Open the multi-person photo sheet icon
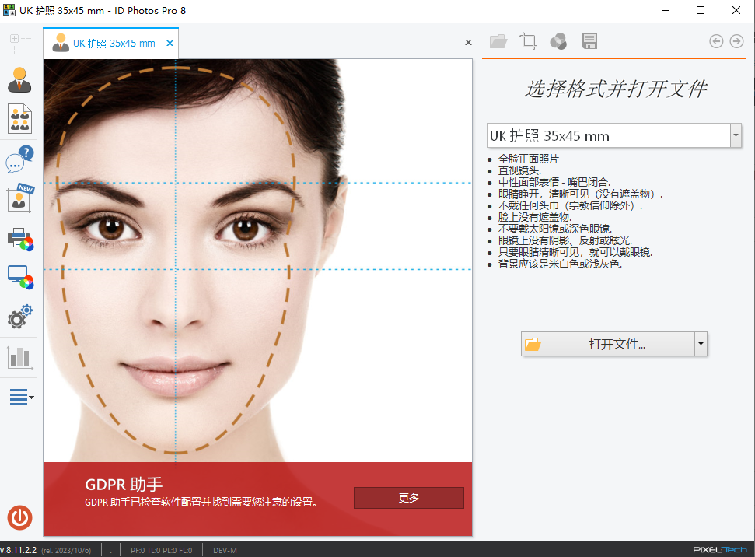Image resolution: width=755 pixels, height=557 pixels. (x=20, y=119)
